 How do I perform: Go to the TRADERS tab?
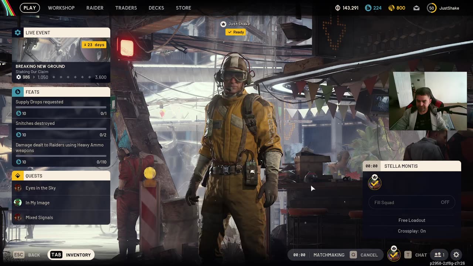[126, 8]
